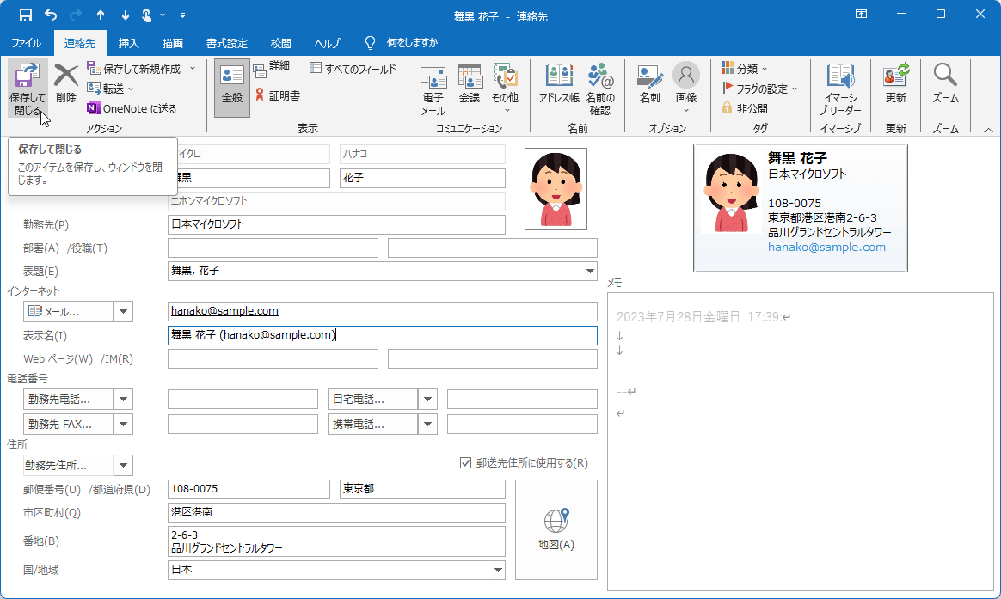Click the Display name (表示名) field
The width and height of the screenshot is (1001, 599).
[383, 335]
